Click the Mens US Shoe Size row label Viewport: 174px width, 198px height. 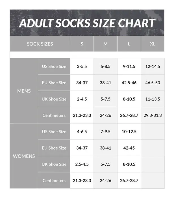click(x=54, y=66)
